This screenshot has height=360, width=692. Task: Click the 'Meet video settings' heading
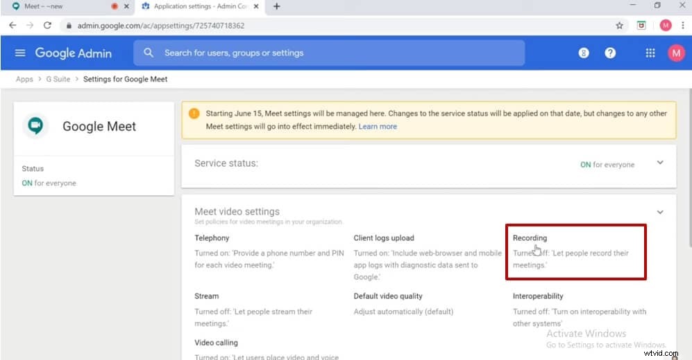click(237, 211)
